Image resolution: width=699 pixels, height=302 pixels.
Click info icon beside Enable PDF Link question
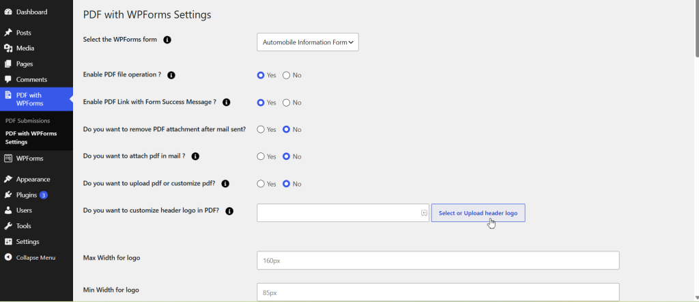click(x=227, y=102)
